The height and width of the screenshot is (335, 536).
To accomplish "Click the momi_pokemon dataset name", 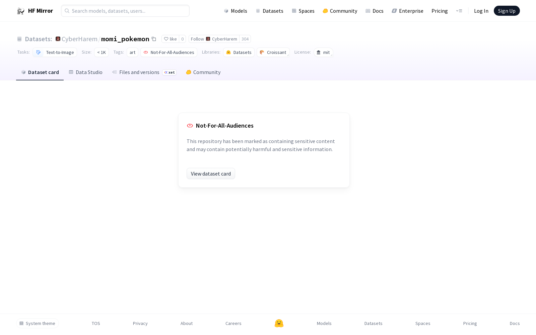I will (x=125, y=39).
